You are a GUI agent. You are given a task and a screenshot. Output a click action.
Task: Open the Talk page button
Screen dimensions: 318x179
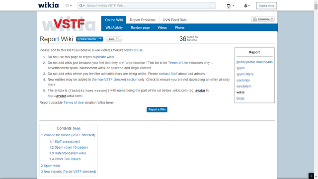coord(114,39)
